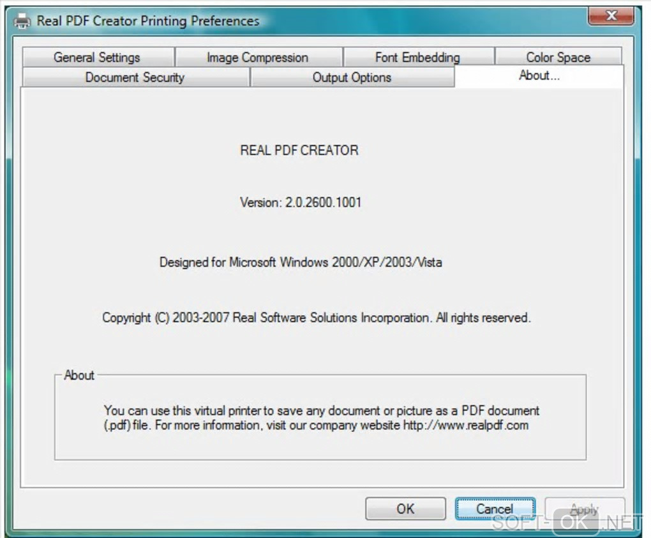
Task: Click the Version: 2.0.2600.1001 text
Action: tap(301, 202)
